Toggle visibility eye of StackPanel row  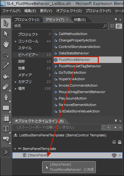click(114, 155)
